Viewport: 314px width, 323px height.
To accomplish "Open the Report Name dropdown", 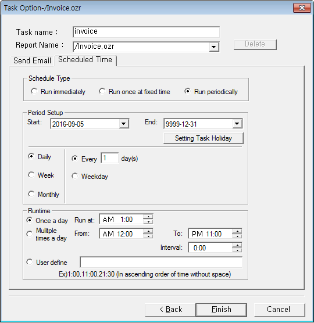I will (214, 46).
